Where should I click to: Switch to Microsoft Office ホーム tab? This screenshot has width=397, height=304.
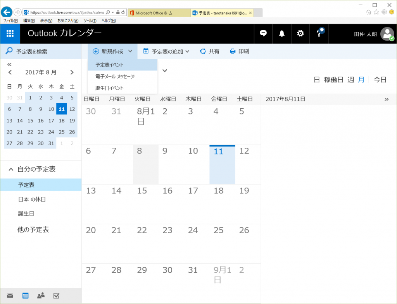159,13
